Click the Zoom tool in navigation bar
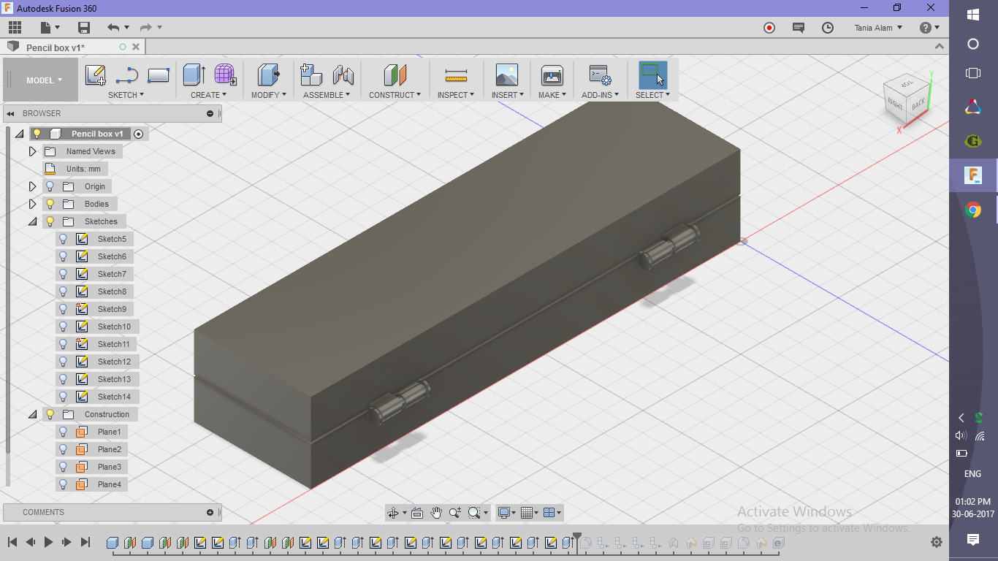The width and height of the screenshot is (998, 561). point(455,513)
